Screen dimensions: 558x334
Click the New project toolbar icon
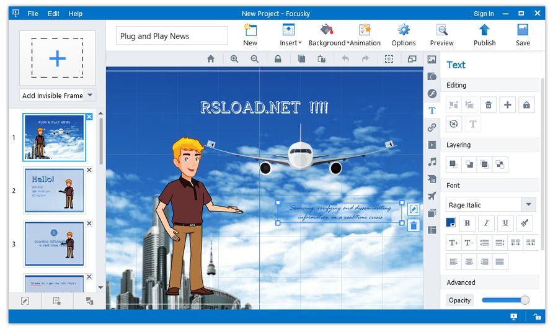(250, 35)
